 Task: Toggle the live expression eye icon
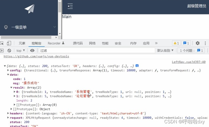(32, 50)
